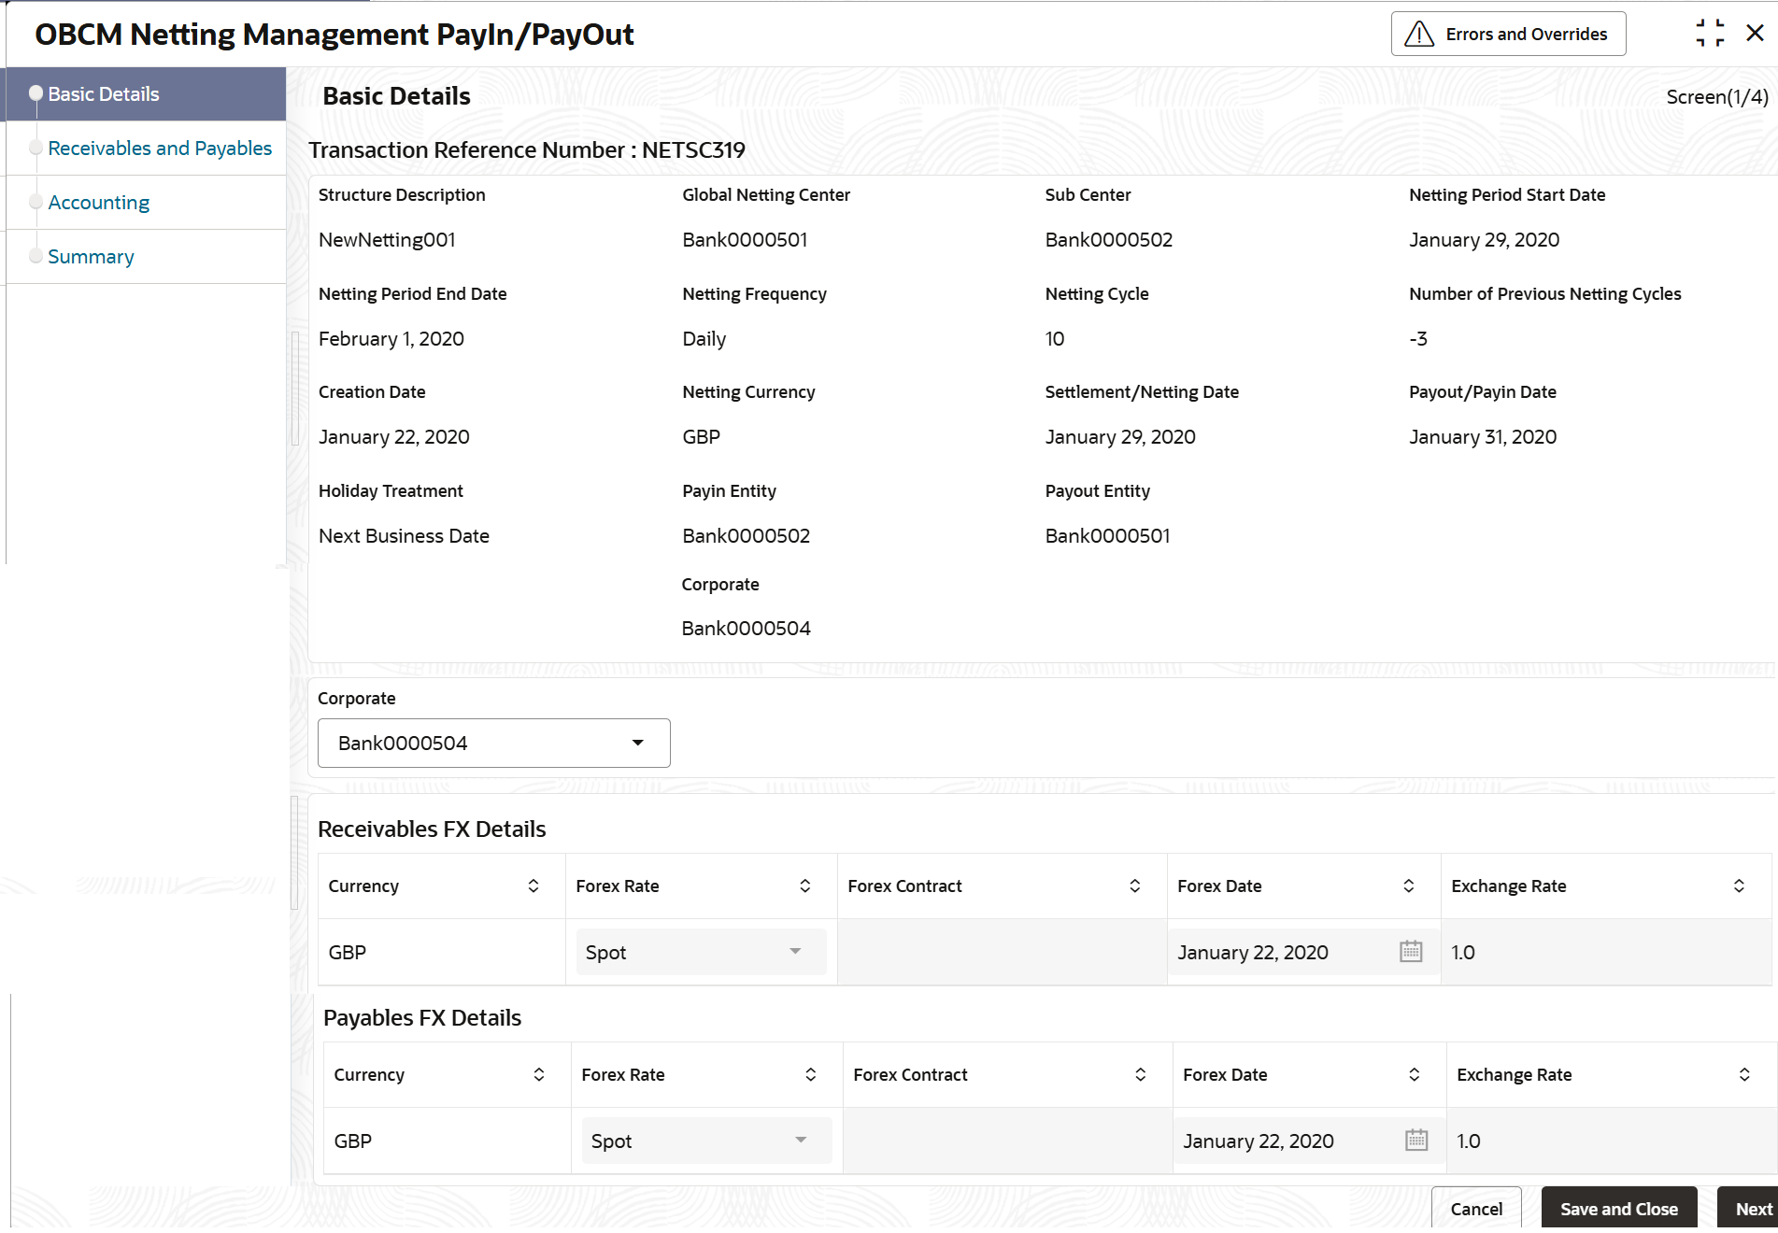Click the Cancel button
Image resolution: width=1778 pixels, height=1233 pixels.
coord(1476,1209)
